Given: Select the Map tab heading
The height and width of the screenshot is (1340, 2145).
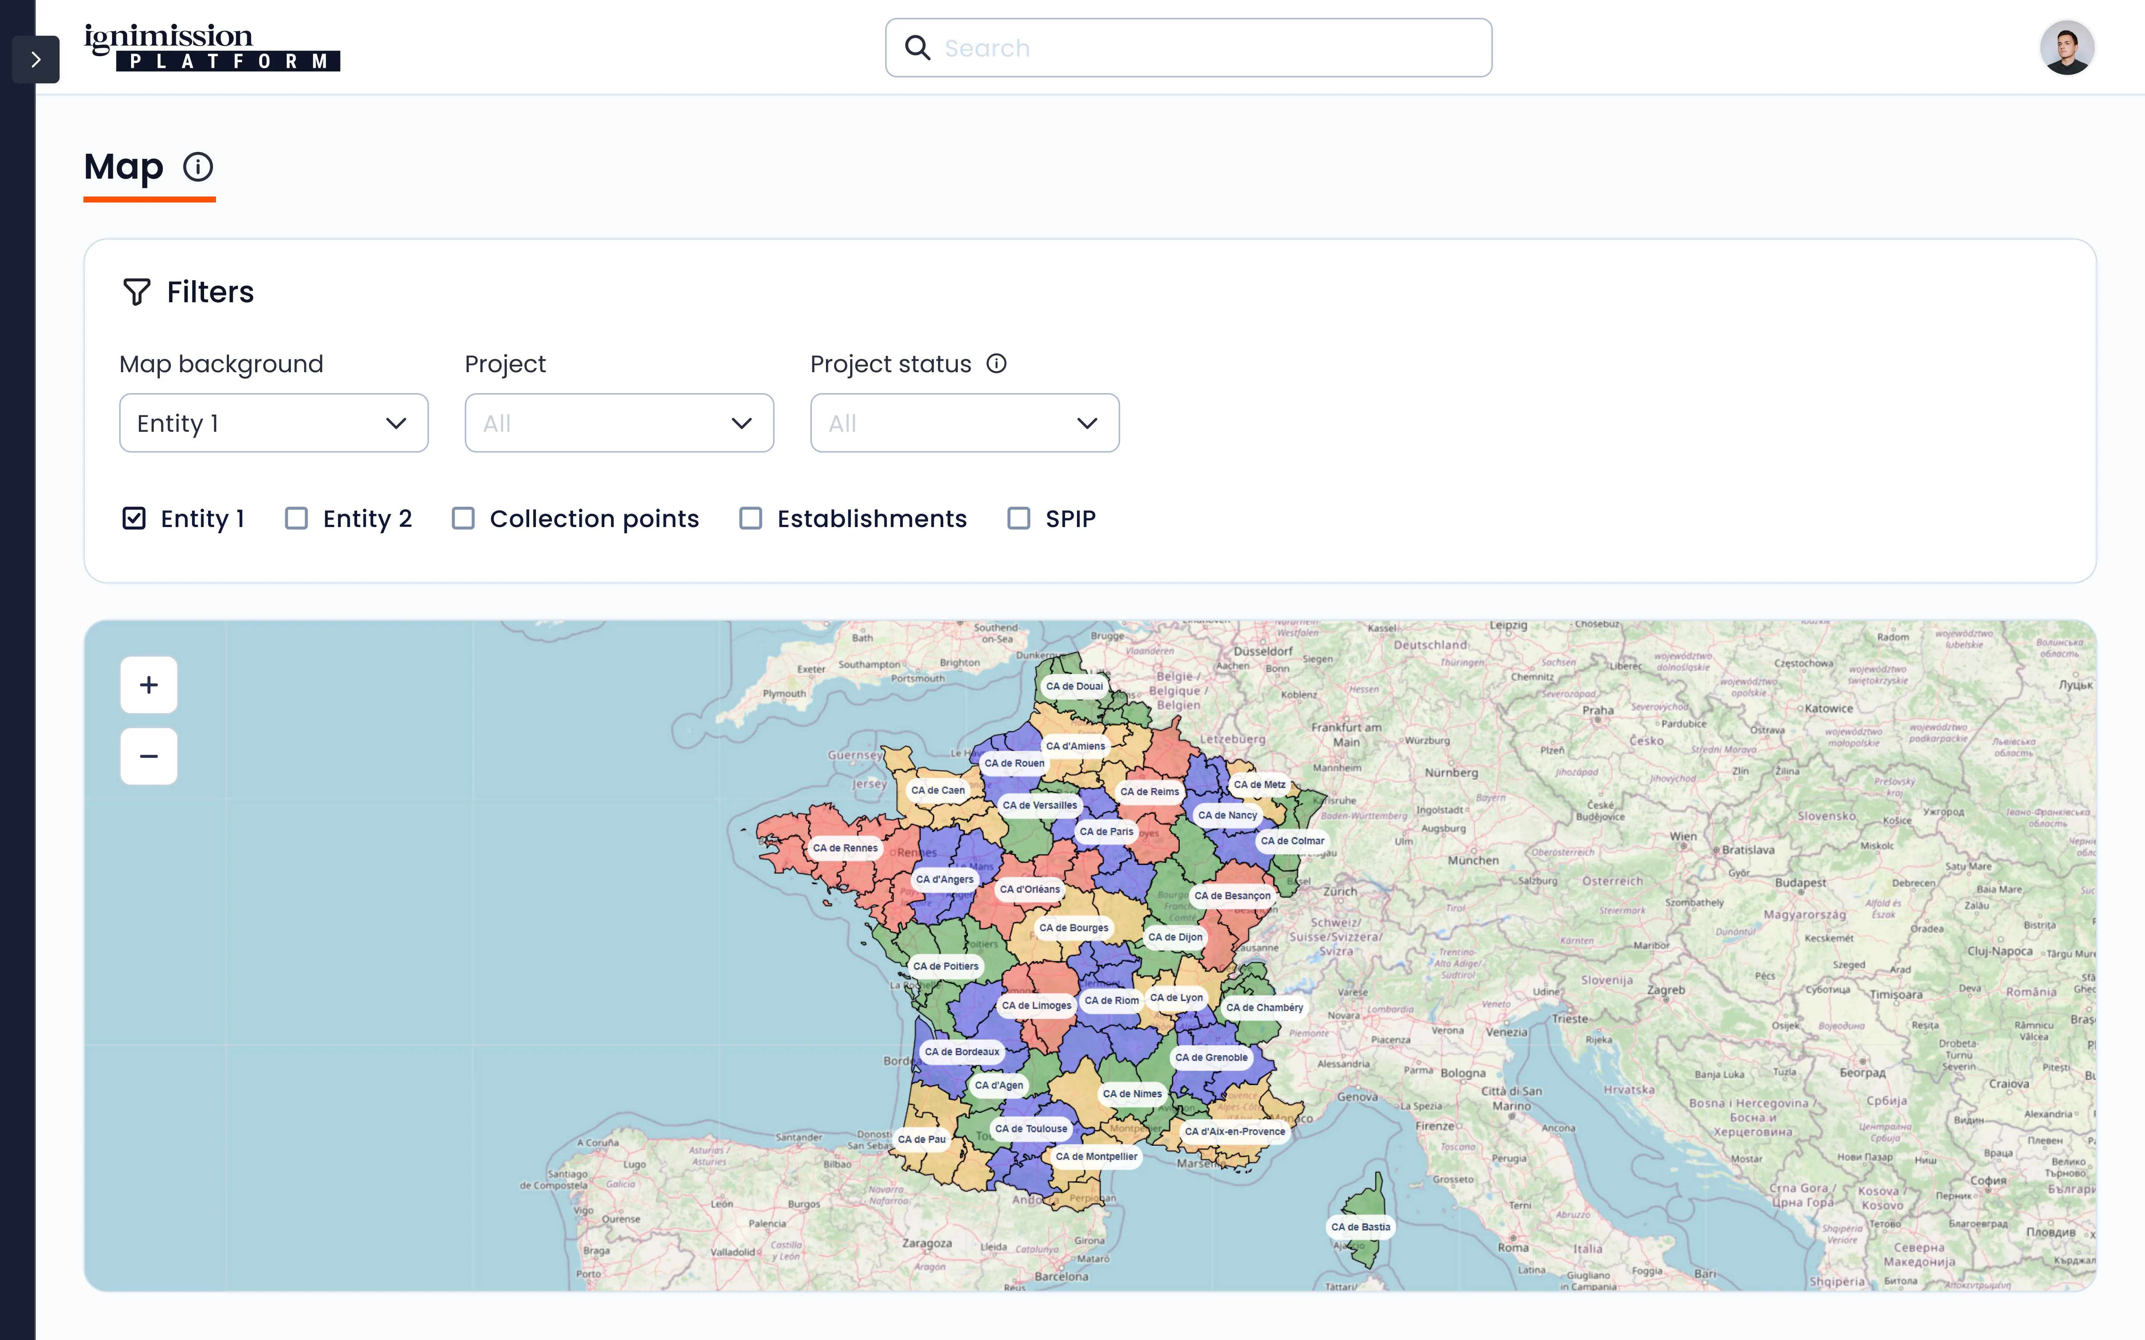Looking at the screenshot, I should pyautogui.click(x=124, y=167).
